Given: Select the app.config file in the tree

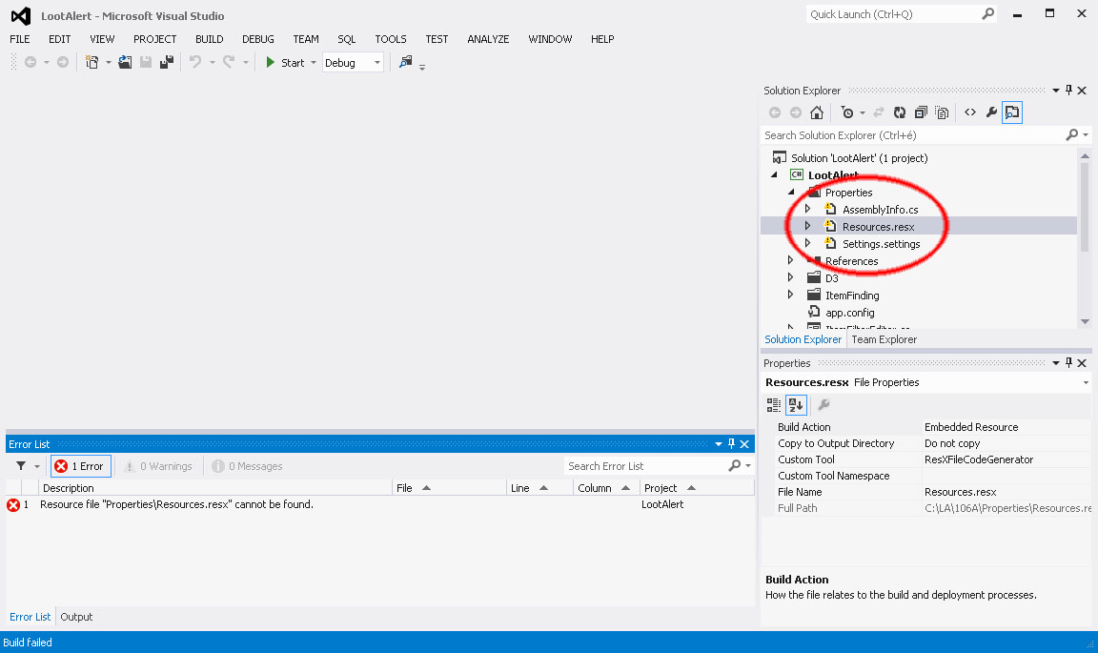Looking at the screenshot, I should pyautogui.click(x=849, y=313).
